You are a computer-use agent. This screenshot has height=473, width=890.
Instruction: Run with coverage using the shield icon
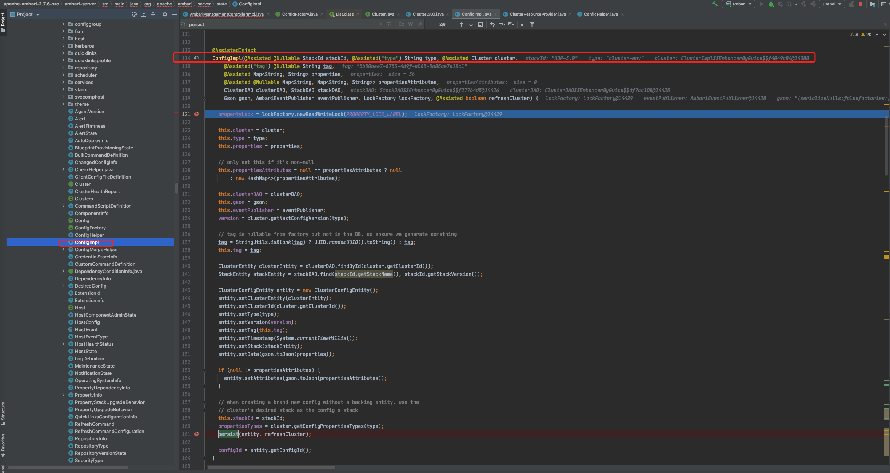pyautogui.click(x=780, y=4)
